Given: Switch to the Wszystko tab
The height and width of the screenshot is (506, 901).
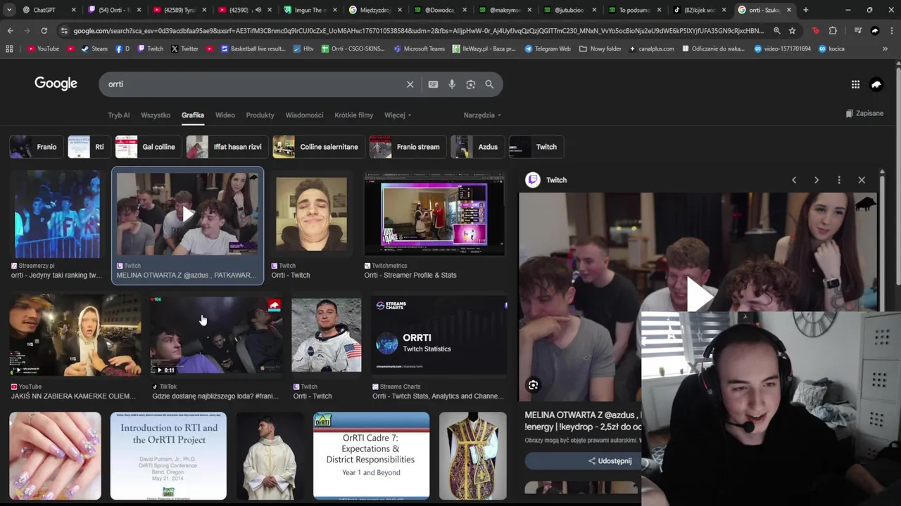Looking at the screenshot, I should (156, 115).
